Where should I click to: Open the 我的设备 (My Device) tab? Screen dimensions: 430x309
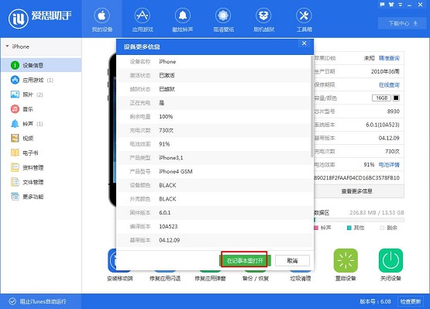102,19
